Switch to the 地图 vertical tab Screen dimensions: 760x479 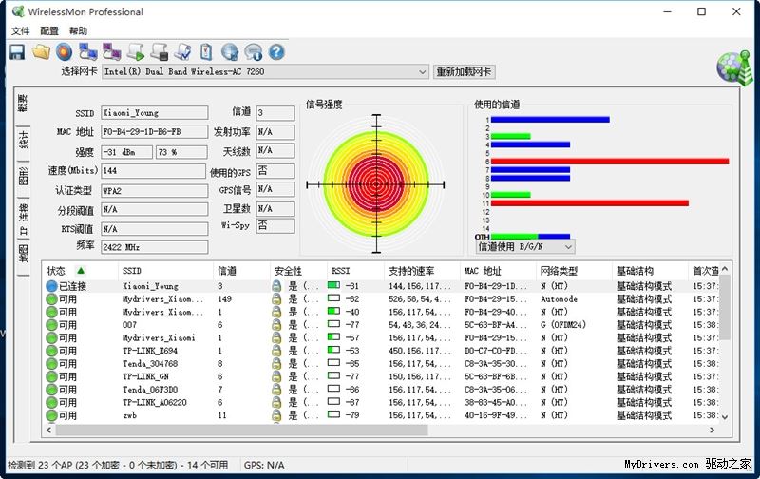click(23, 253)
